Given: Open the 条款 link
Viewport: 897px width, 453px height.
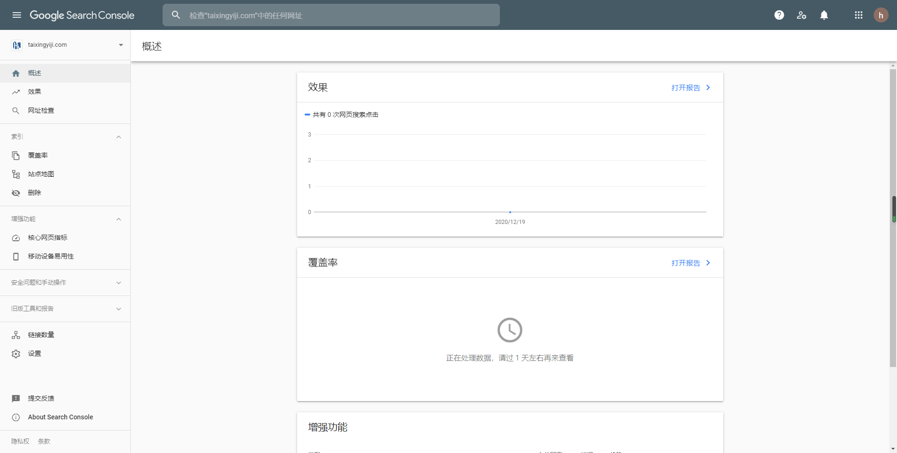Looking at the screenshot, I should pos(44,441).
